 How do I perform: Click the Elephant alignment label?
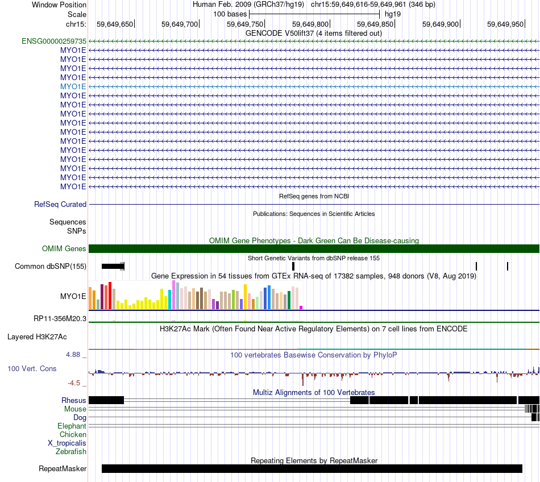[72, 426]
